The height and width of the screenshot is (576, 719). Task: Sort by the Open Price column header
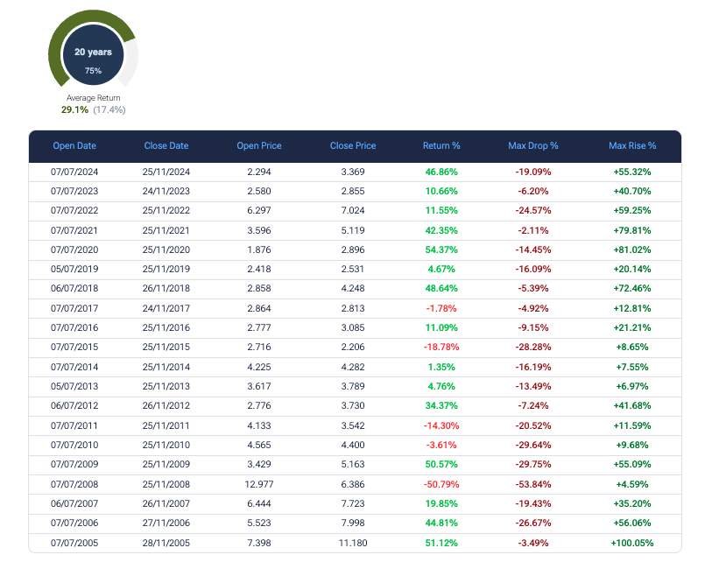coord(259,145)
